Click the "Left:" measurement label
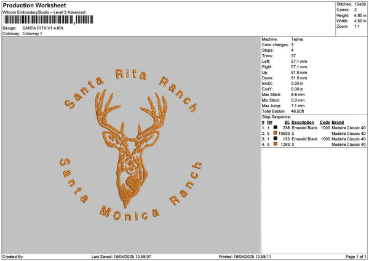 pos(266,62)
